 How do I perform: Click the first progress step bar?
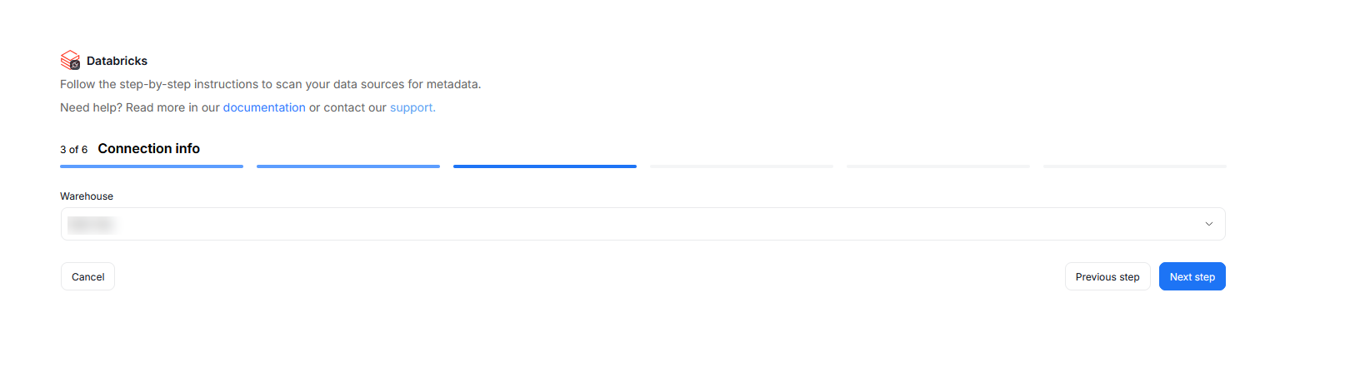coord(152,166)
